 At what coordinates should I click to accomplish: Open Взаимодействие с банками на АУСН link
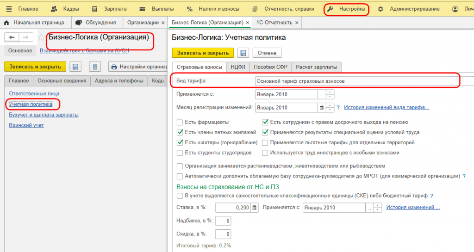tap(84, 51)
